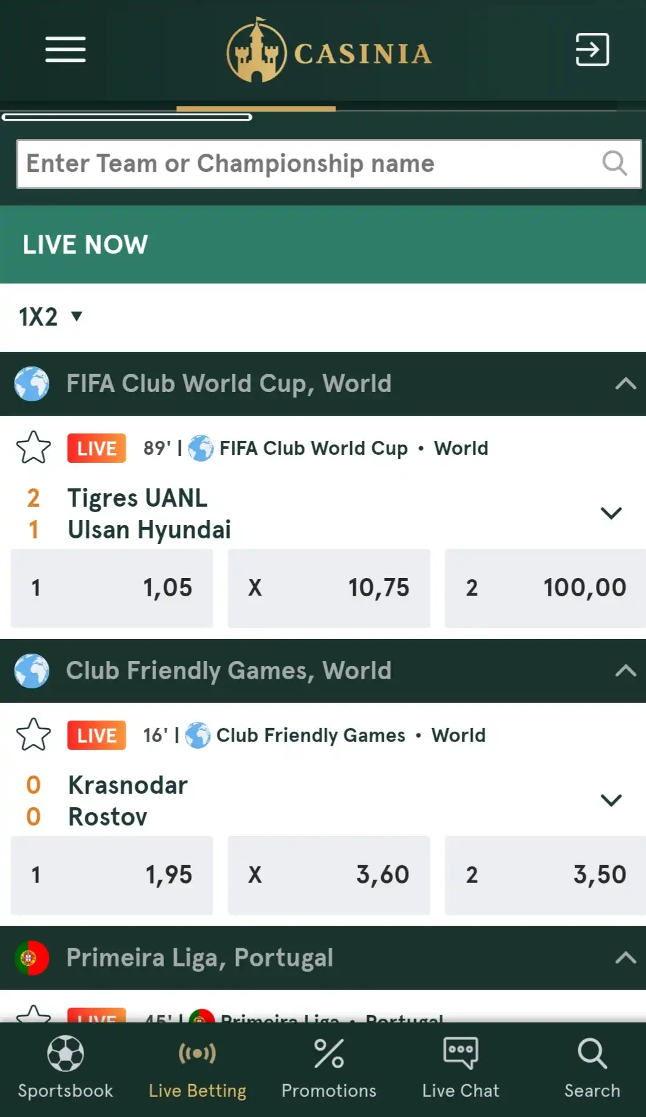Open the hamburger menu
Screen dimensions: 646x1117
(x=65, y=49)
